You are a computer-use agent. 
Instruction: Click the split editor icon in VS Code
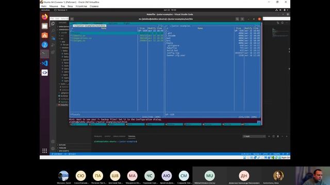pos(283,23)
